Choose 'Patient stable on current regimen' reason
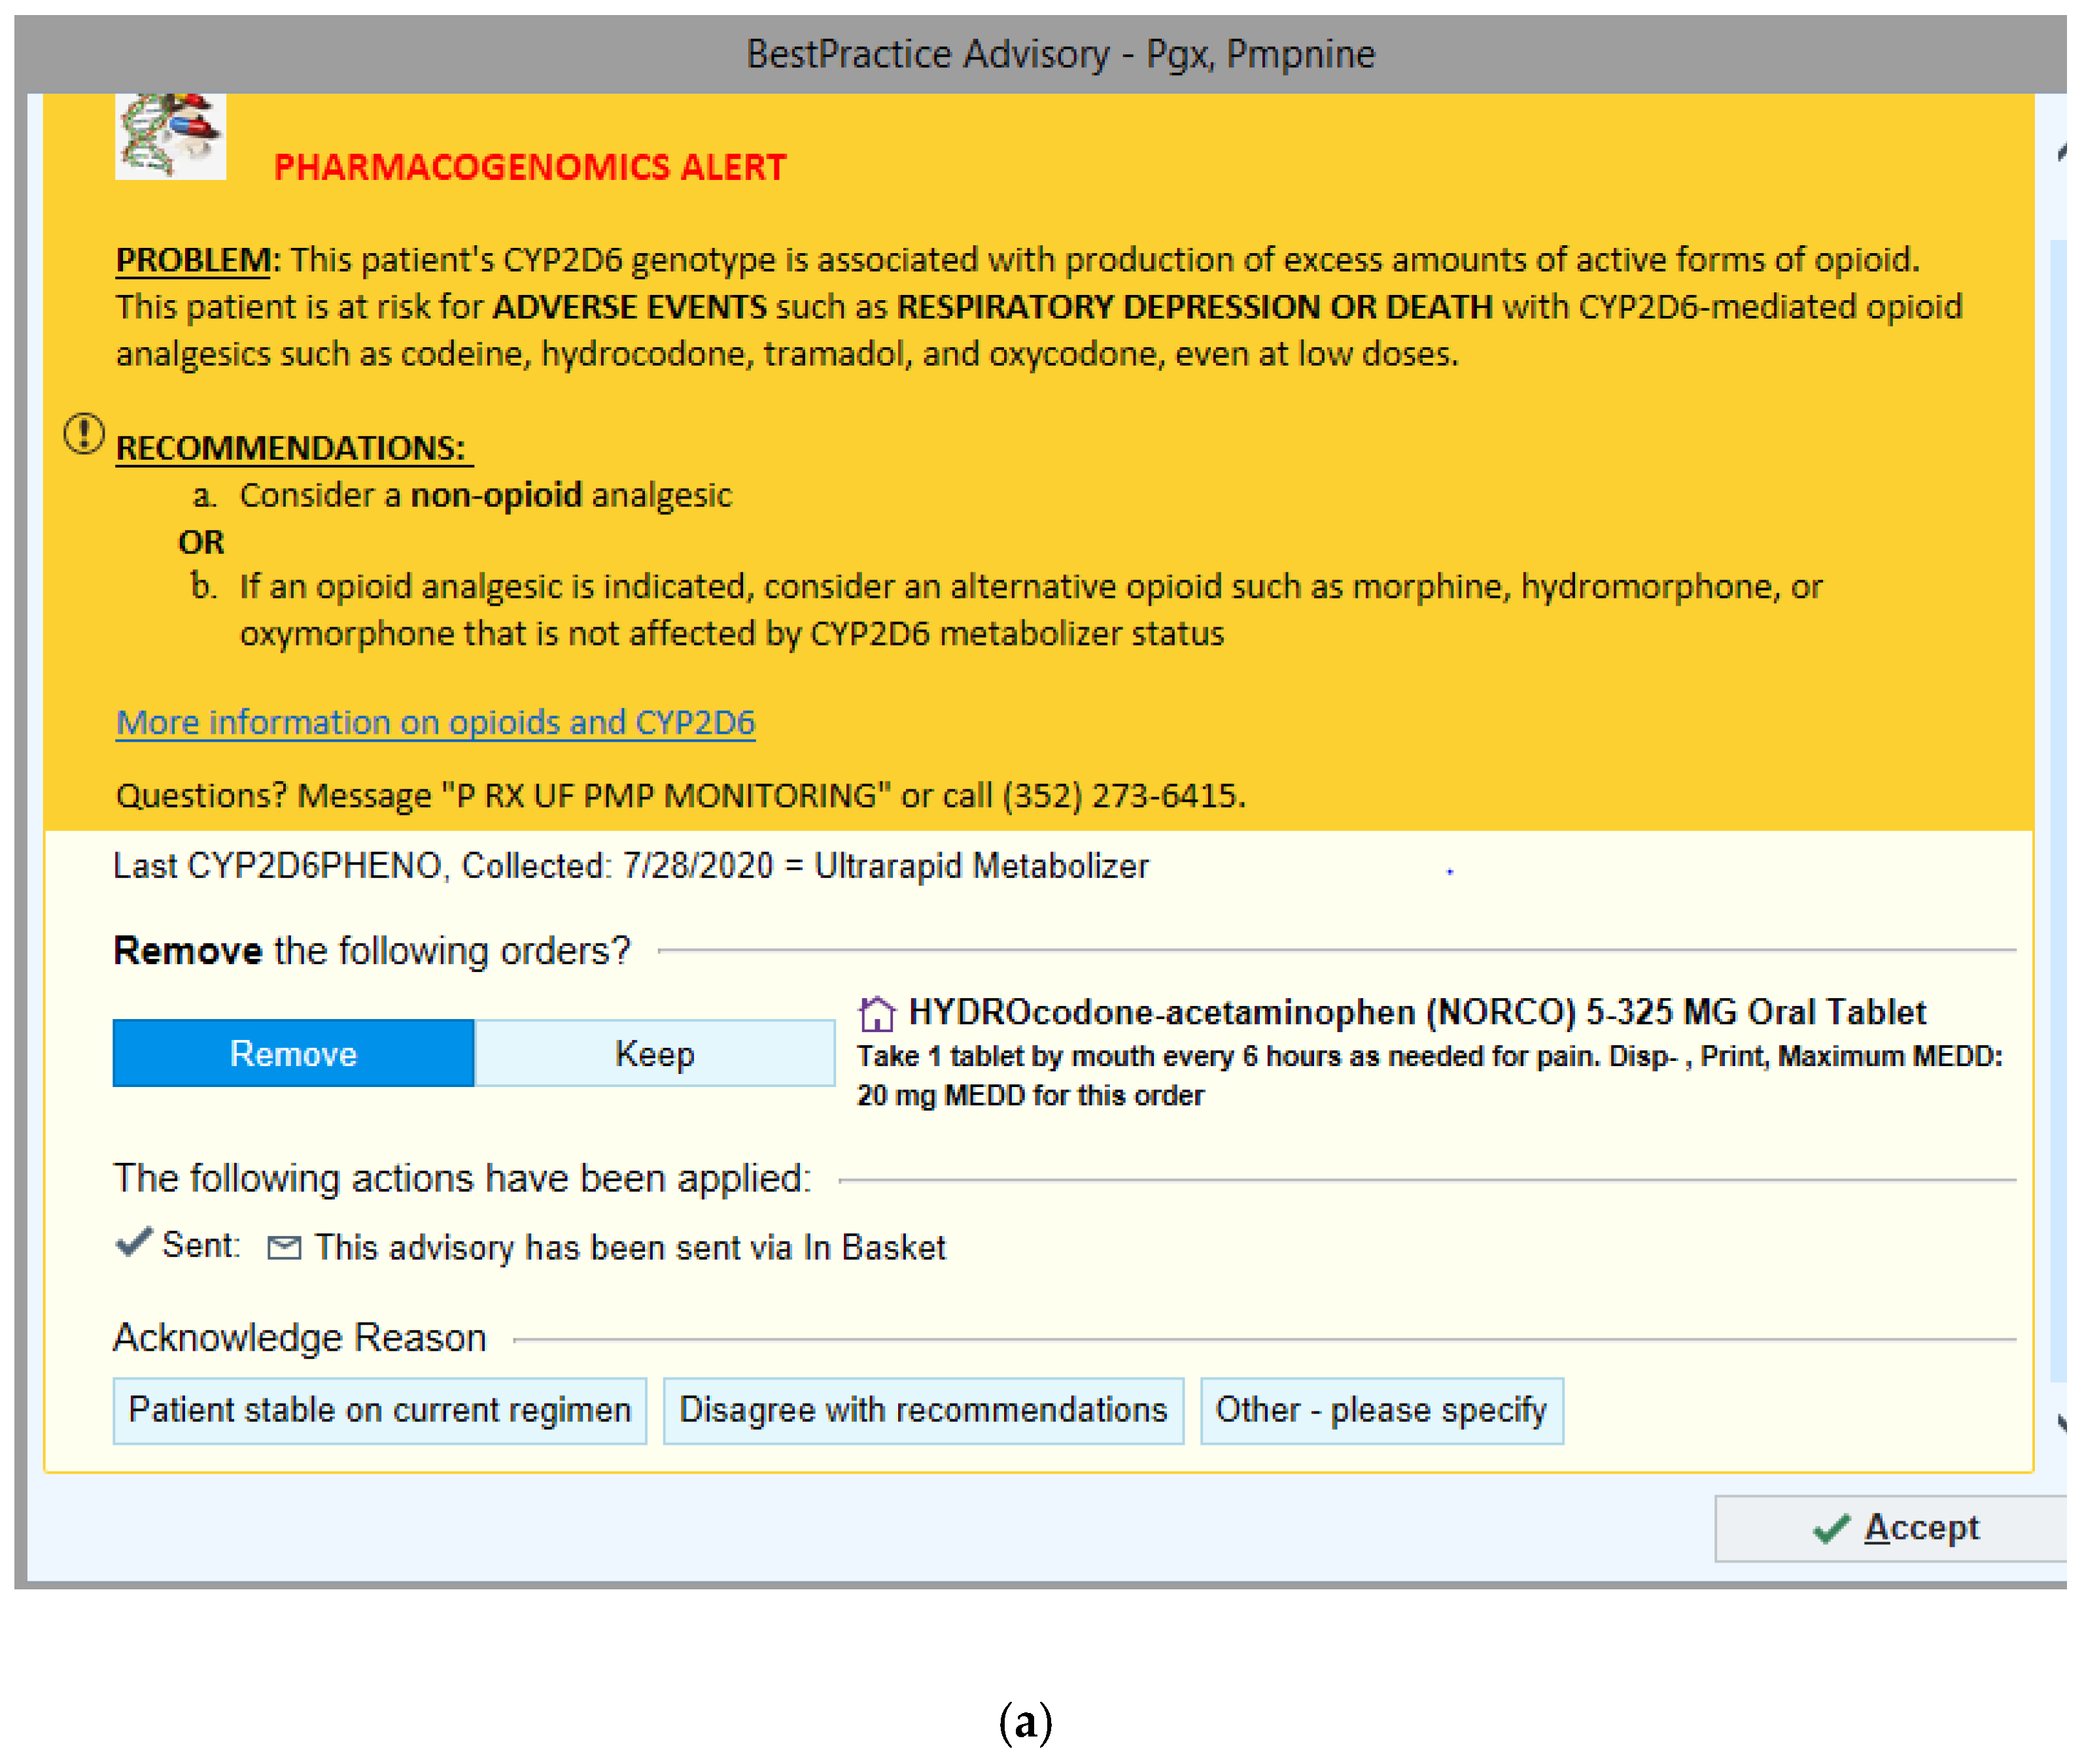The height and width of the screenshot is (1764, 2084). pos(380,1410)
